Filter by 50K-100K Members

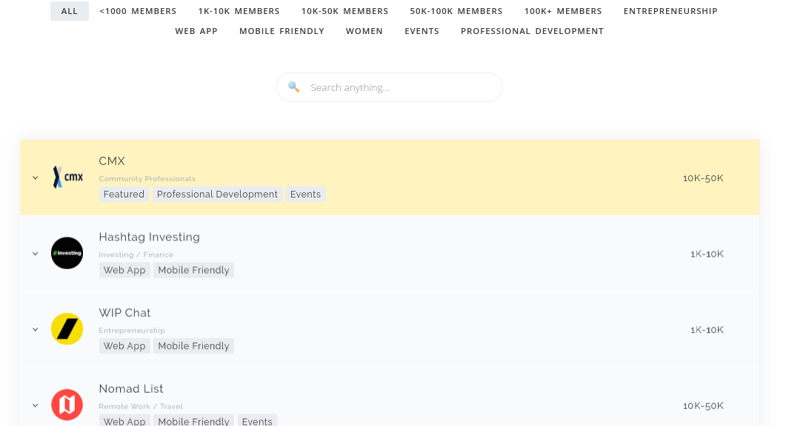[456, 11]
